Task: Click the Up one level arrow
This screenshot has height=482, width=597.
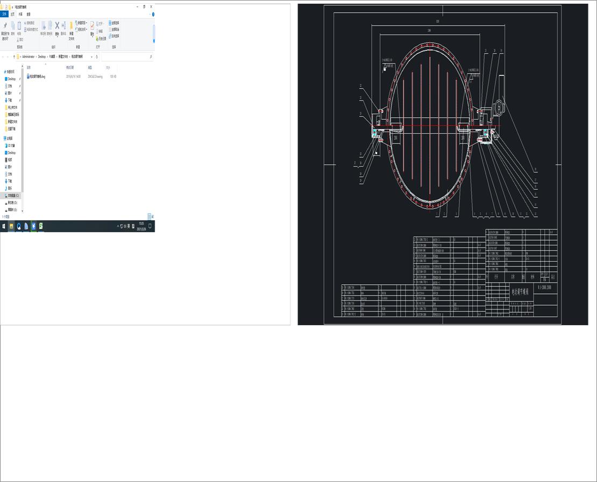Action: (x=14, y=56)
